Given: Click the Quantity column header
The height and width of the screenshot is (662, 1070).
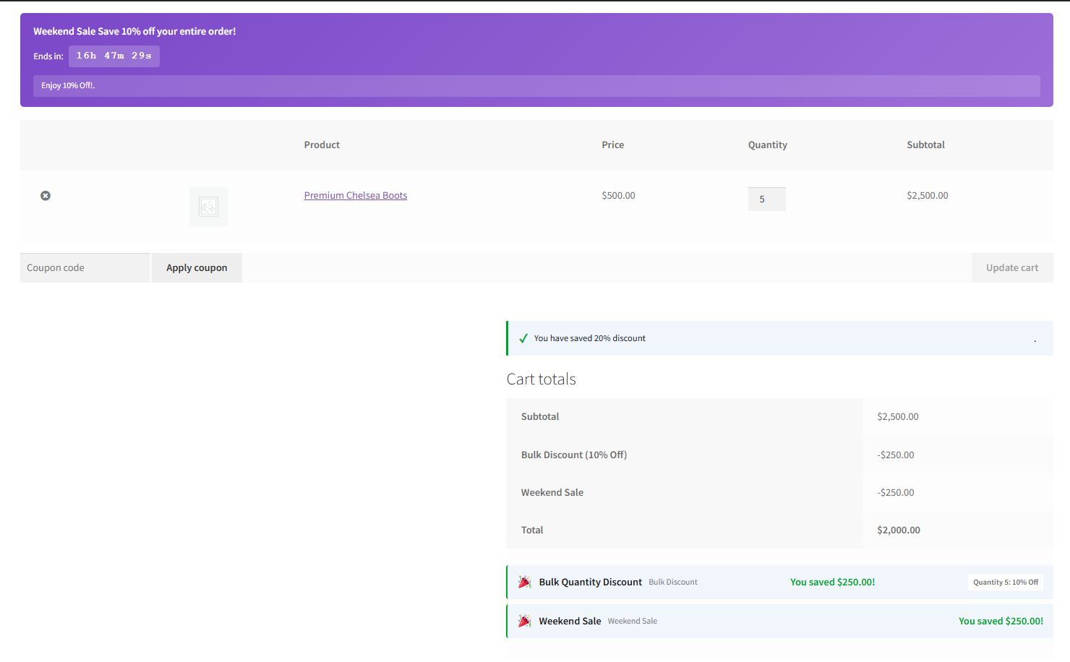Looking at the screenshot, I should pos(768,145).
